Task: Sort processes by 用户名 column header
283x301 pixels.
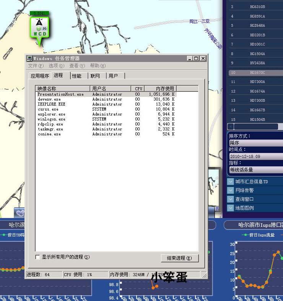Action: 111,88
